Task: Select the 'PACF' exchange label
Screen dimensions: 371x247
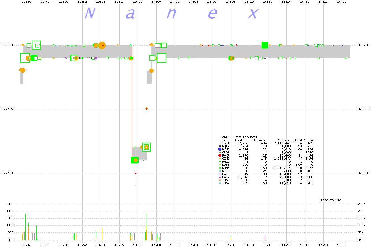Action: tap(226, 155)
